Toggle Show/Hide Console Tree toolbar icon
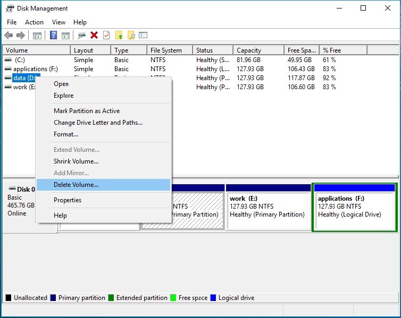Screen dimensions: 401x318 point(37,36)
